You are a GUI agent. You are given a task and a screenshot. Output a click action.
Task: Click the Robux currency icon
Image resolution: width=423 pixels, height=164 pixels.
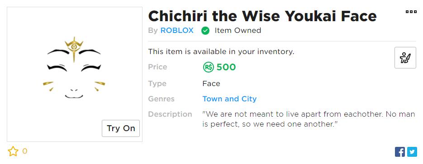[x=208, y=67]
